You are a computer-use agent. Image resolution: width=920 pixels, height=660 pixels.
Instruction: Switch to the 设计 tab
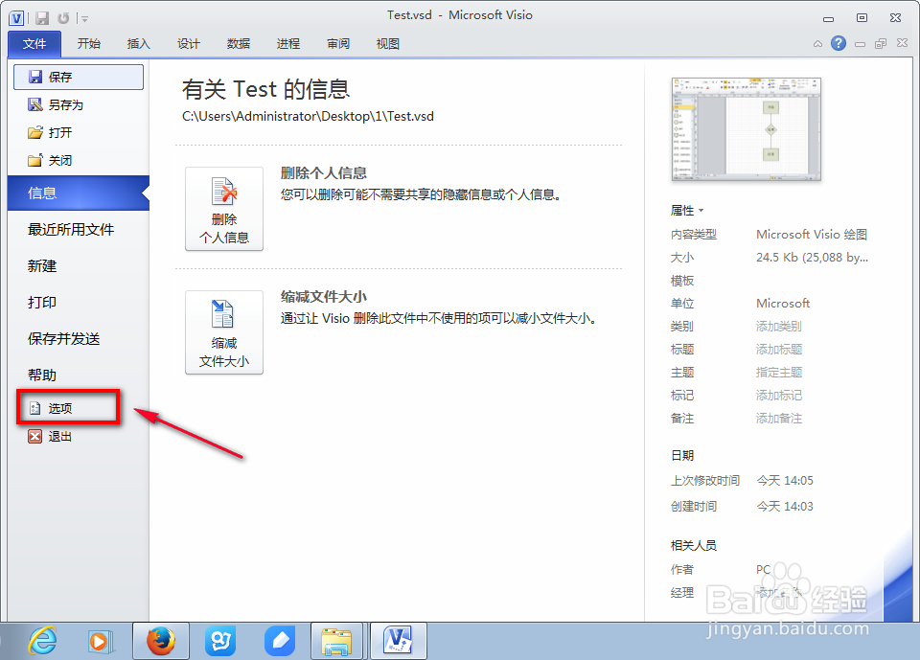pyautogui.click(x=189, y=44)
